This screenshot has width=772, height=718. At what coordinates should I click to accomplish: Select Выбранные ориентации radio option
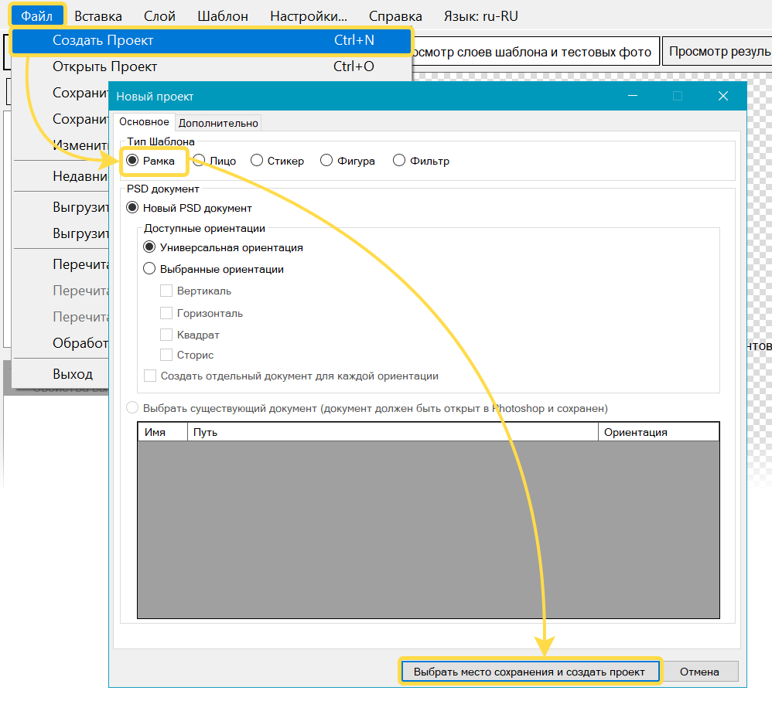150,270
